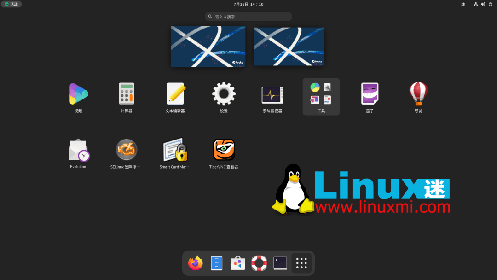Screen dimensions: 497x280
Task: Switch to the second workspace thumbnail
Action: click(289, 47)
